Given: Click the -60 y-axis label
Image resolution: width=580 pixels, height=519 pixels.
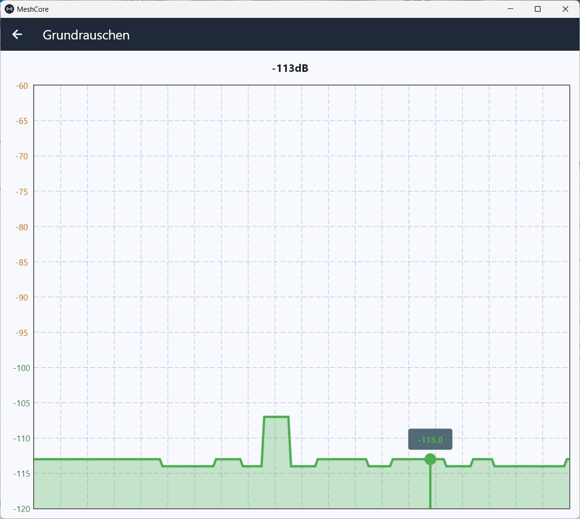Looking at the screenshot, I should (x=22, y=86).
